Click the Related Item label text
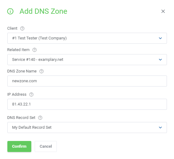This screenshot has height=159, width=174. pos(18,50)
